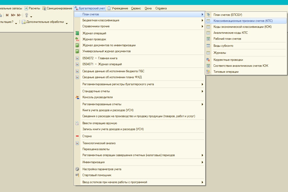Select the Сторно command
The height and width of the screenshot is (192, 288).
point(87,136)
